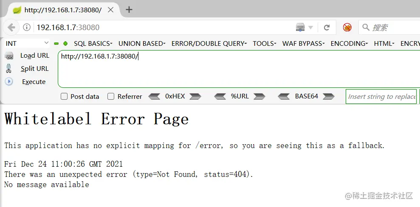Open a new tab with the plus button
420x207 pixels.
point(129,10)
